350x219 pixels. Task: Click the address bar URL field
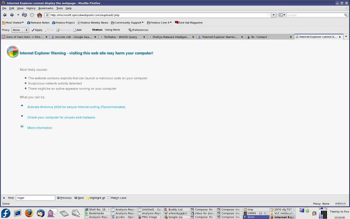click(x=158, y=15)
